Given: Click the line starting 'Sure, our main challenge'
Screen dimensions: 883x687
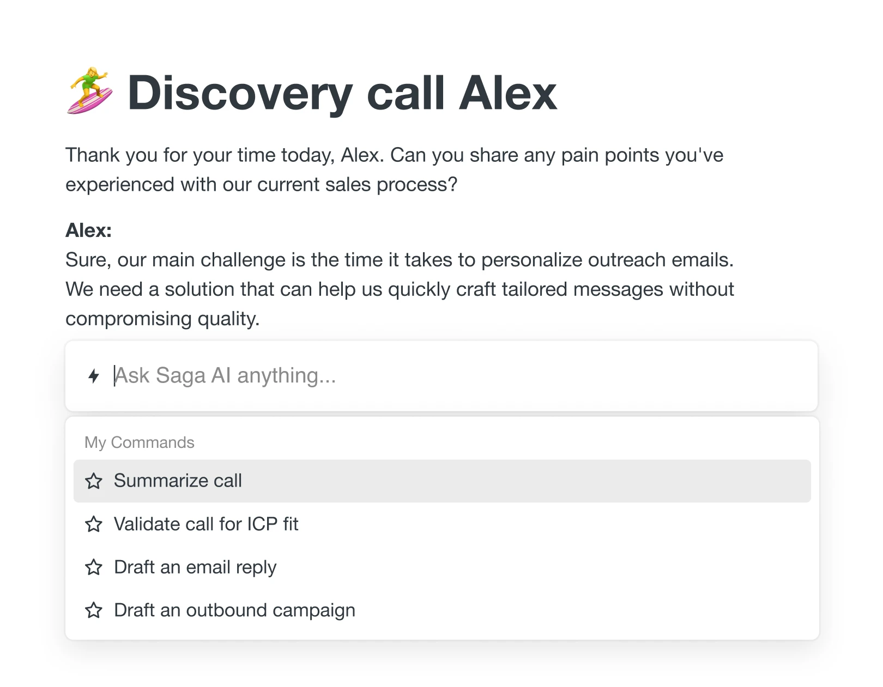Looking at the screenshot, I should (399, 260).
